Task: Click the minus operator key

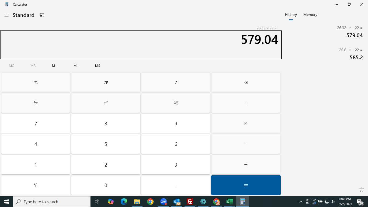Action: coord(246,144)
